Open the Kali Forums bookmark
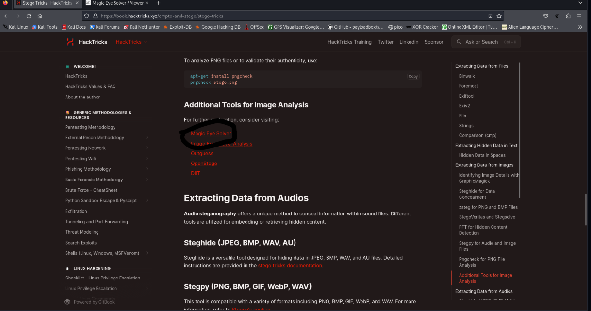 [x=104, y=27]
